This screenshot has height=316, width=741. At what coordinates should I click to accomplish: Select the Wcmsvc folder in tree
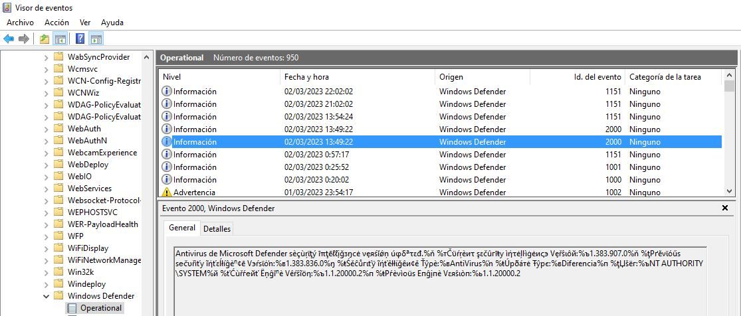coord(82,69)
